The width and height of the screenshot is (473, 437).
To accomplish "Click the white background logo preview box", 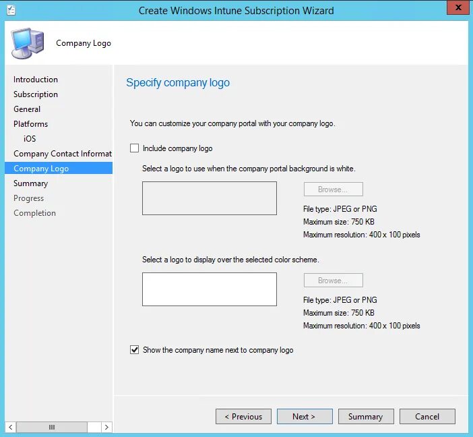I will tap(210, 198).
